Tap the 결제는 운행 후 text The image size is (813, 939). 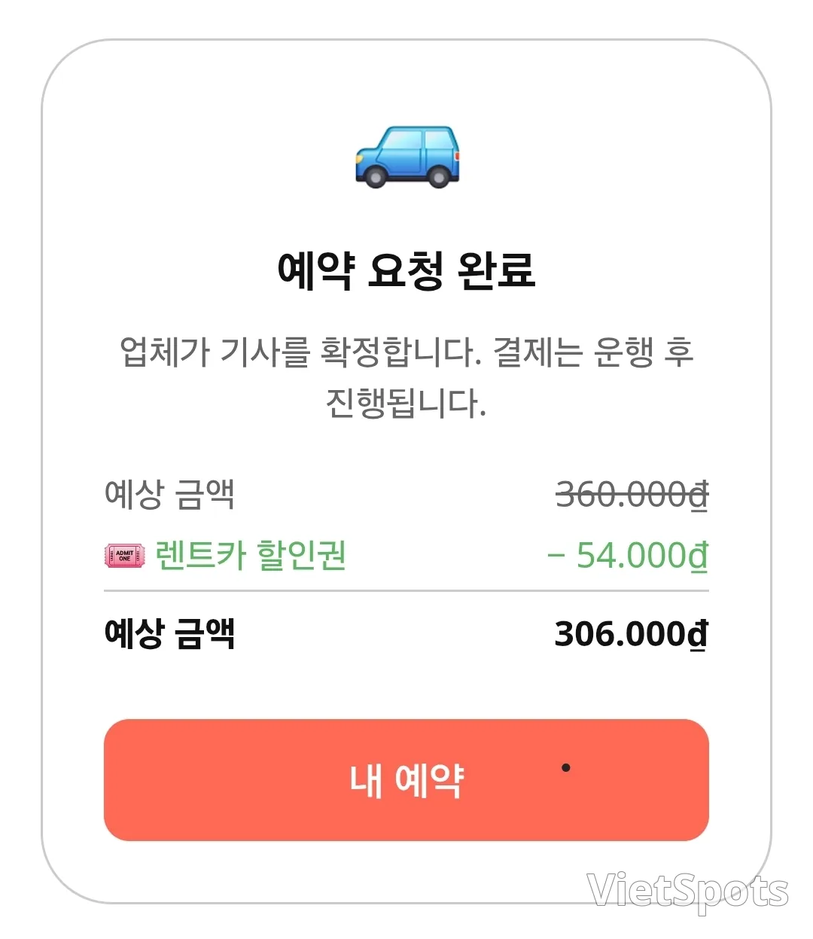(x=593, y=352)
